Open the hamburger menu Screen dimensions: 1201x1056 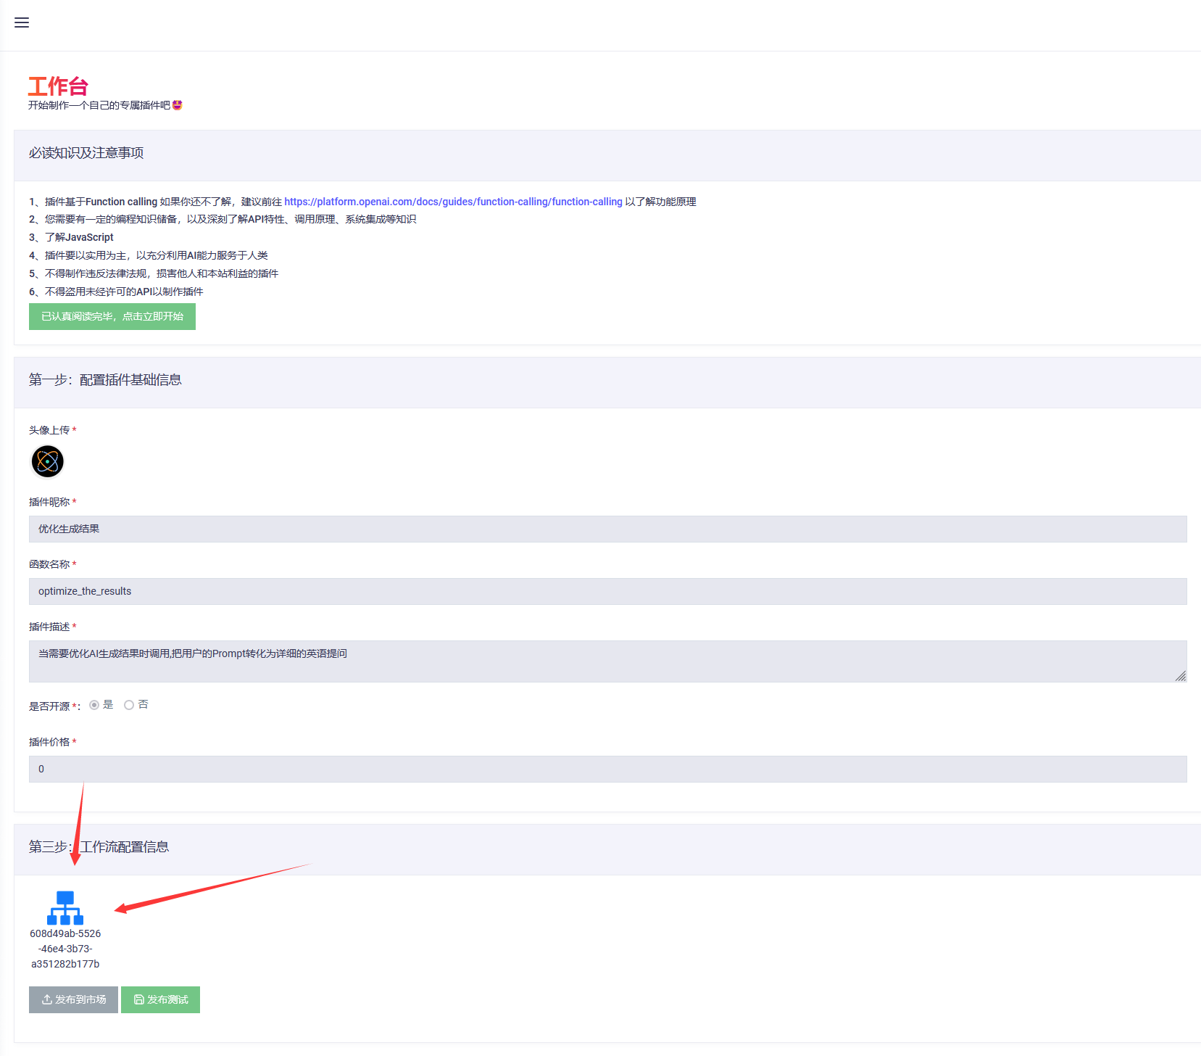22,22
